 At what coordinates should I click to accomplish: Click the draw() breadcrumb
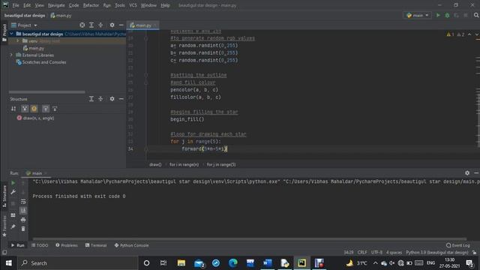[x=155, y=165]
